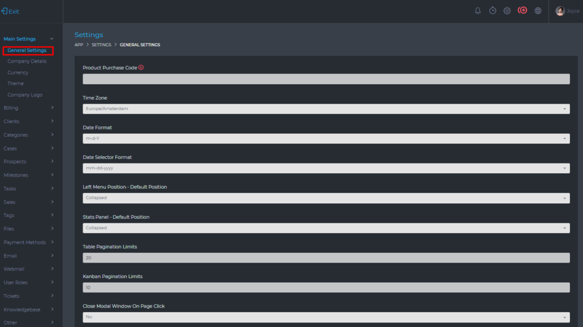Open the Currency settings item
Image resolution: width=583 pixels, height=327 pixels.
[18, 72]
